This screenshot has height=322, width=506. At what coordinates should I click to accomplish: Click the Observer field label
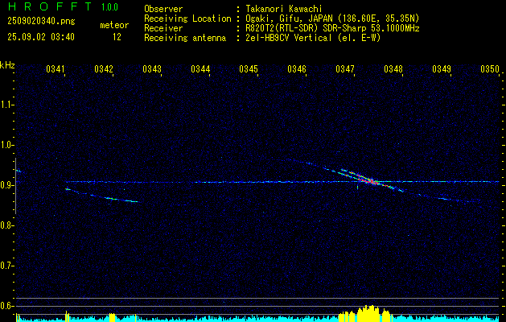click(163, 9)
